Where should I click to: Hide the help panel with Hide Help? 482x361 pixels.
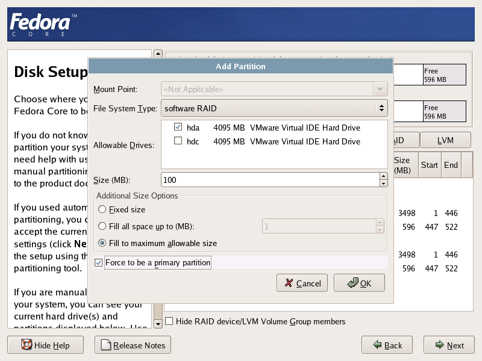(46, 345)
